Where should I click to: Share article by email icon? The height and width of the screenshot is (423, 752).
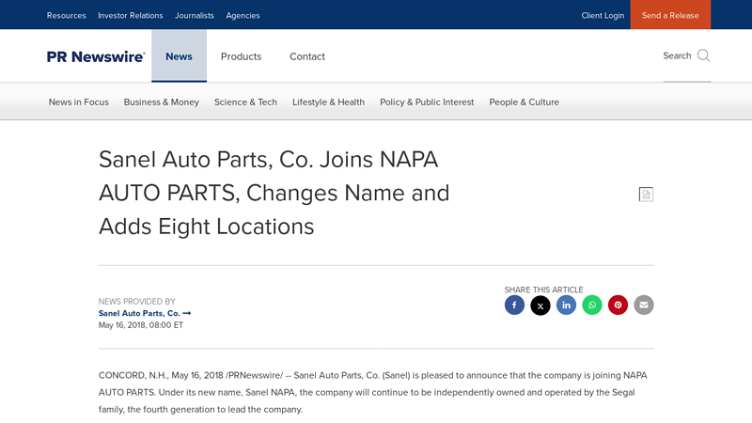[x=644, y=305]
